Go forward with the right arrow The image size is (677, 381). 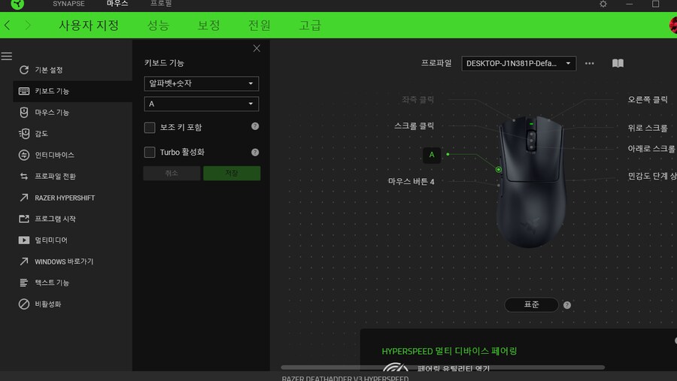pos(28,25)
